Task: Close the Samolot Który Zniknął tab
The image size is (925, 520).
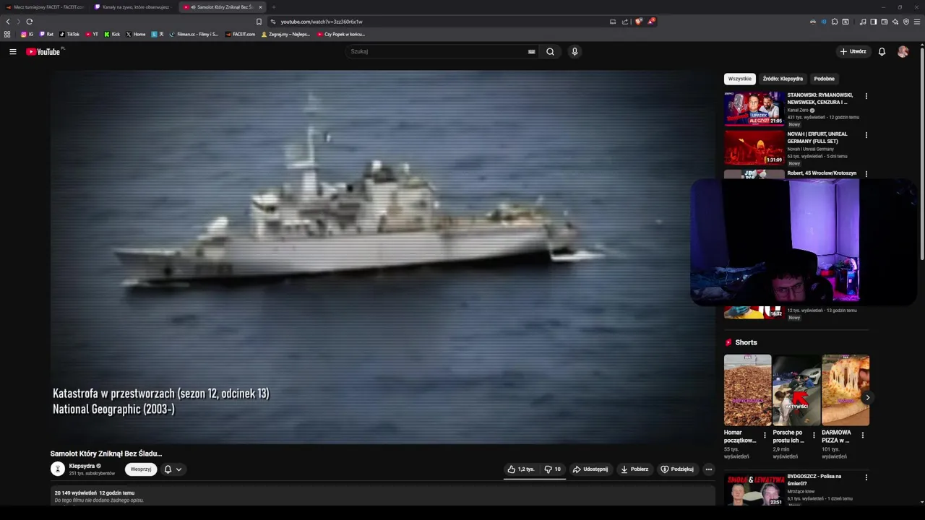Action: pos(260,7)
